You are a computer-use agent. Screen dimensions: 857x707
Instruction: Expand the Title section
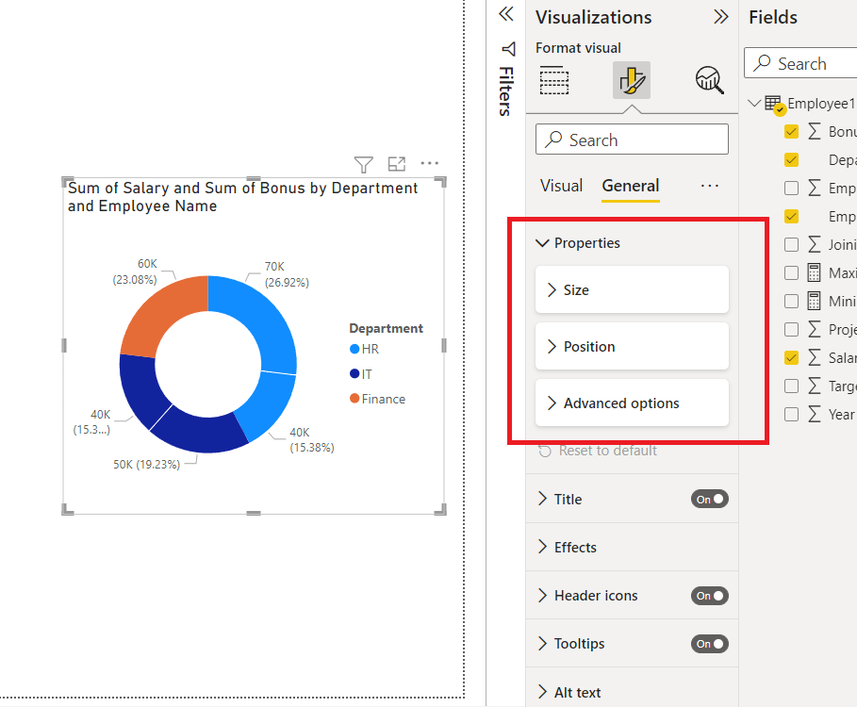(x=543, y=499)
